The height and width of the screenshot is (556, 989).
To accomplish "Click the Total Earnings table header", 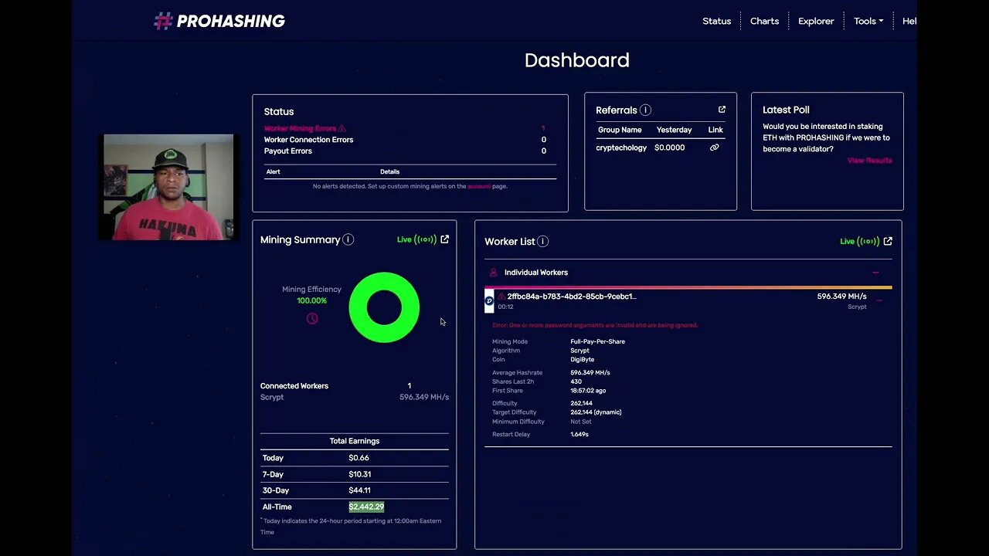I will click(355, 441).
